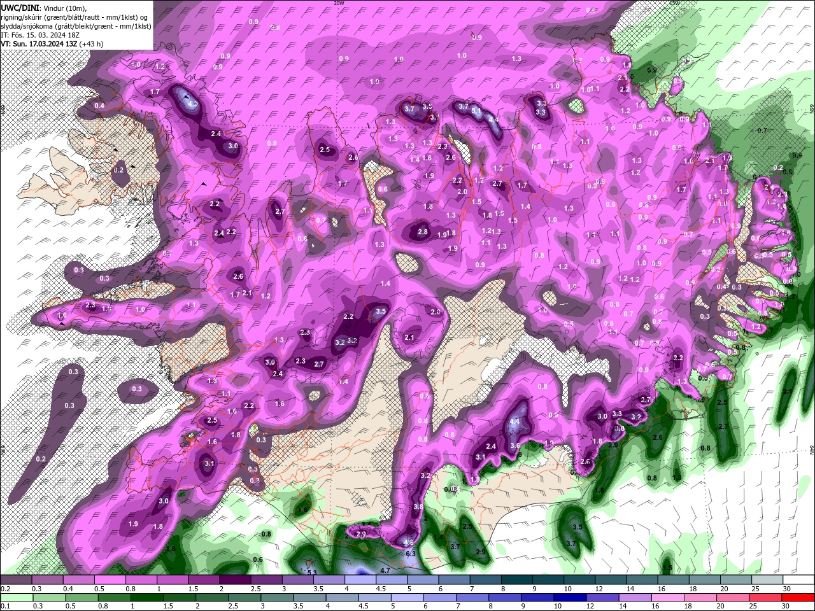Select the pink 18–20 swatch on the lower scale
The width and height of the screenshot is (815, 611).
[x=700, y=598]
